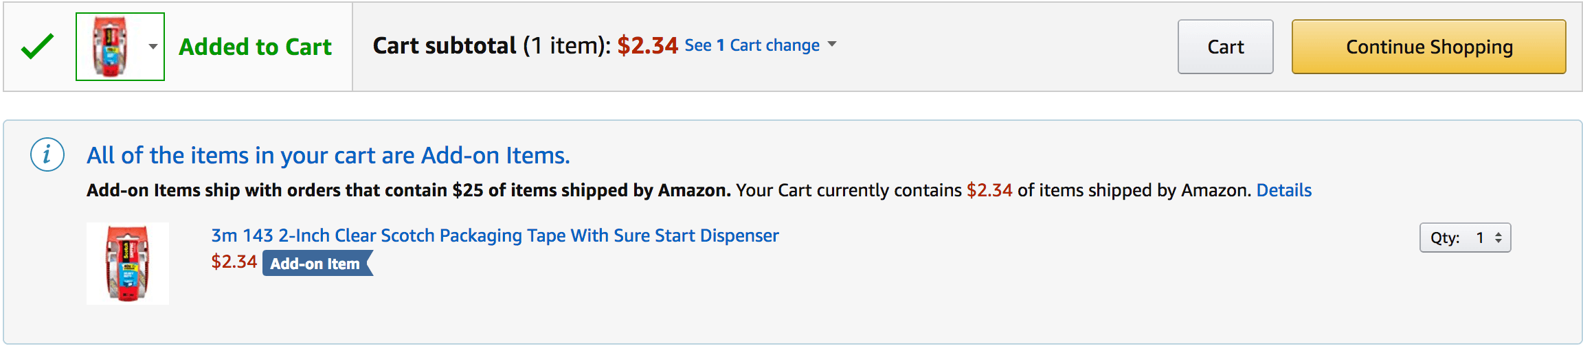
Task: Go to Cart button
Action: (1226, 47)
